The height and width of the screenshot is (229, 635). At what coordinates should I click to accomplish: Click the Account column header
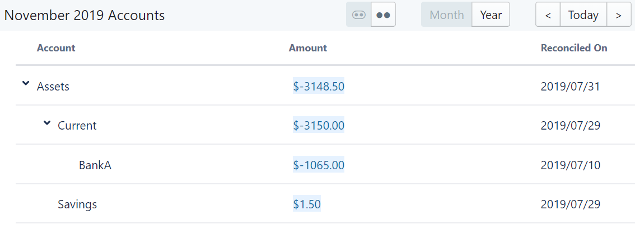(x=56, y=48)
